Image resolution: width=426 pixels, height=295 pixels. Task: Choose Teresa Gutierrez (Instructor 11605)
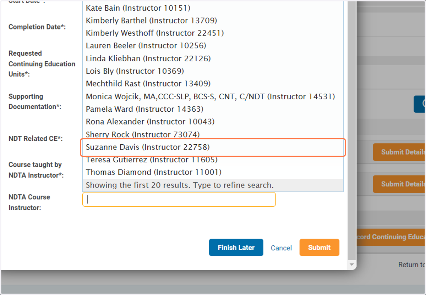coord(213,160)
